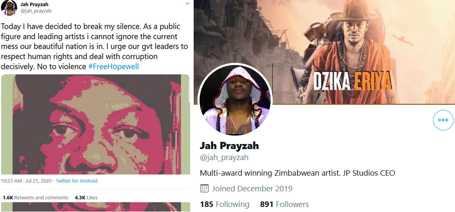Select the Jah Prayzah profile display name
The height and width of the screenshot is (212, 455).
click(229, 146)
